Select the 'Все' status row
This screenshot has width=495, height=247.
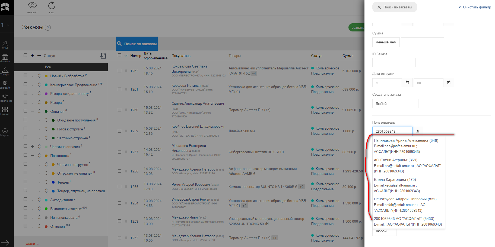point(48,67)
